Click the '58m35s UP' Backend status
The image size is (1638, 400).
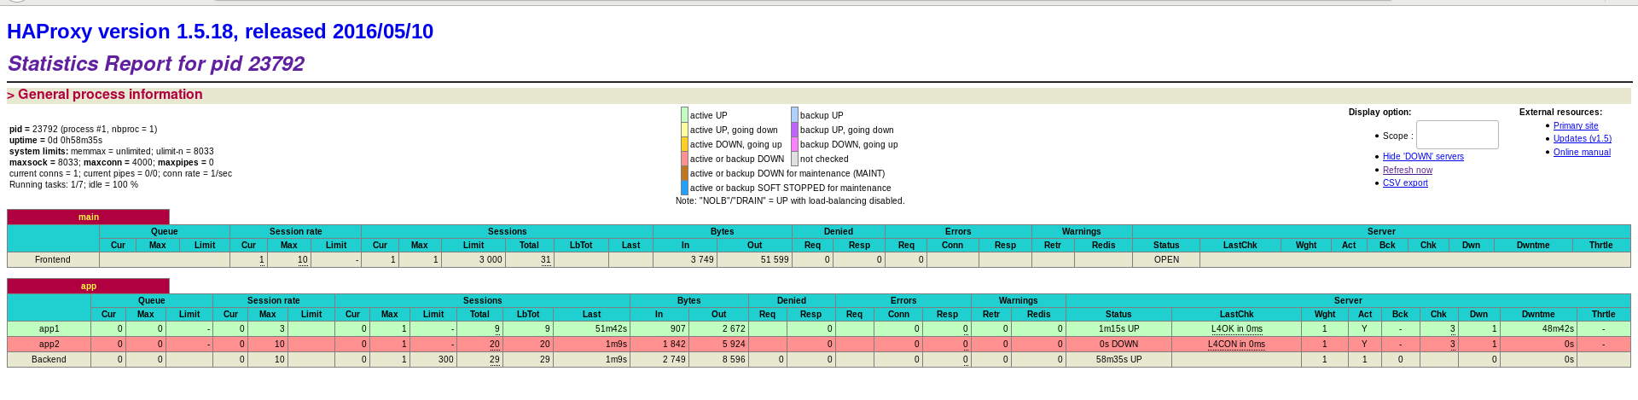click(1118, 359)
